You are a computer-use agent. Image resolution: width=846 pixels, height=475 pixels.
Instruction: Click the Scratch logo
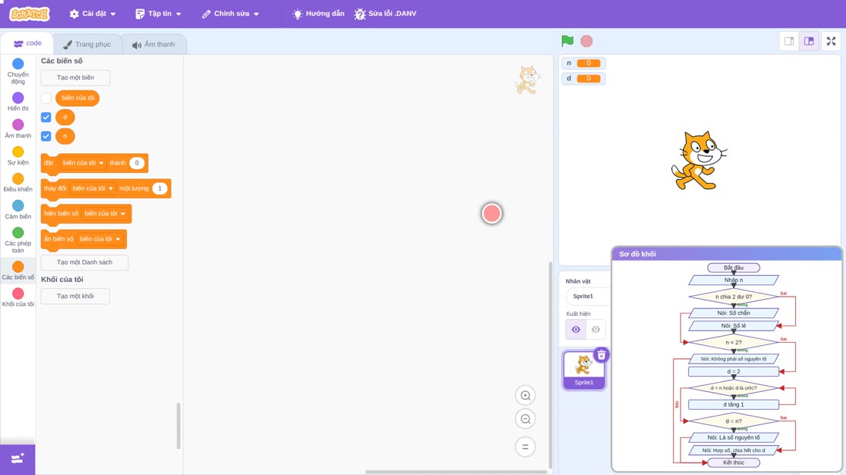click(x=30, y=14)
